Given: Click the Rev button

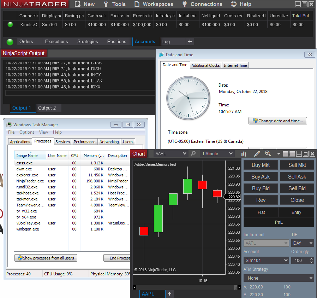Looking at the screenshot, I should (x=261, y=200).
